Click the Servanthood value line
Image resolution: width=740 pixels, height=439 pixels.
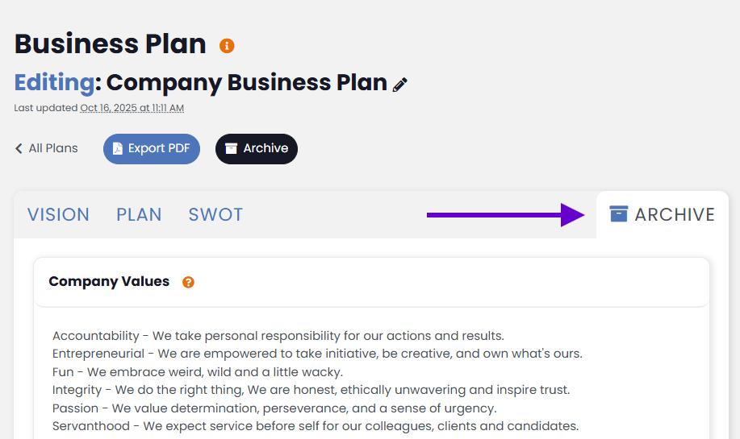[x=315, y=426]
